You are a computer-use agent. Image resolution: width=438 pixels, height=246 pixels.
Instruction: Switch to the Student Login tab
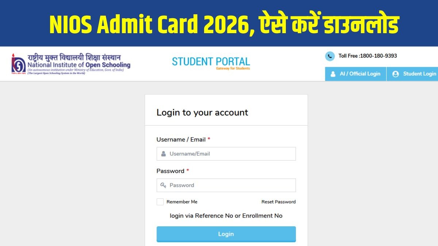pyautogui.click(x=414, y=74)
